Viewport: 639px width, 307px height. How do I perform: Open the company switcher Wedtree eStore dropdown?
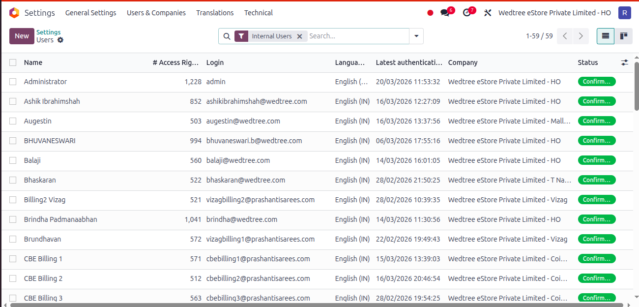(554, 13)
